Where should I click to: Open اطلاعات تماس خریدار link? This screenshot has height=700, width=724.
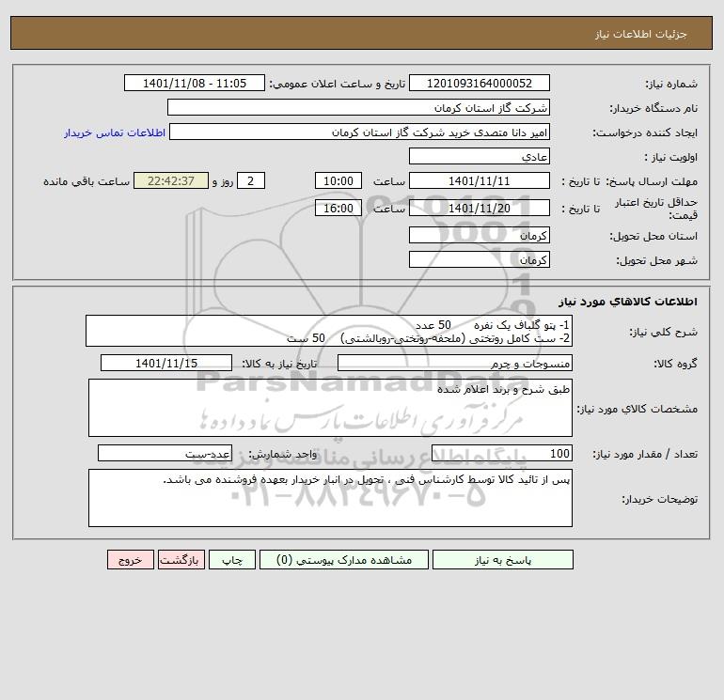(x=115, y=132)
